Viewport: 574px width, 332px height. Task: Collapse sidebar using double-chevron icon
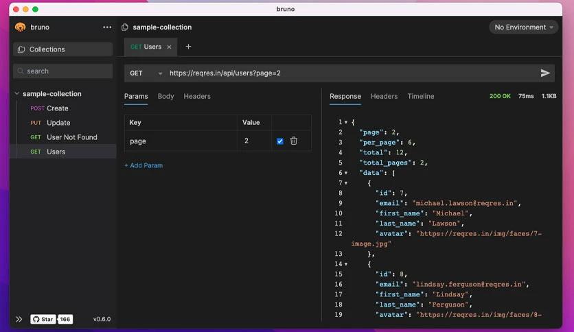click(19, 319)
